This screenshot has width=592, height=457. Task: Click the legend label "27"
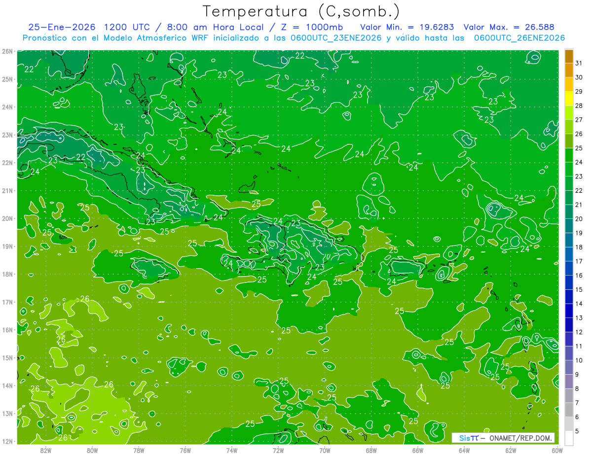579,120
